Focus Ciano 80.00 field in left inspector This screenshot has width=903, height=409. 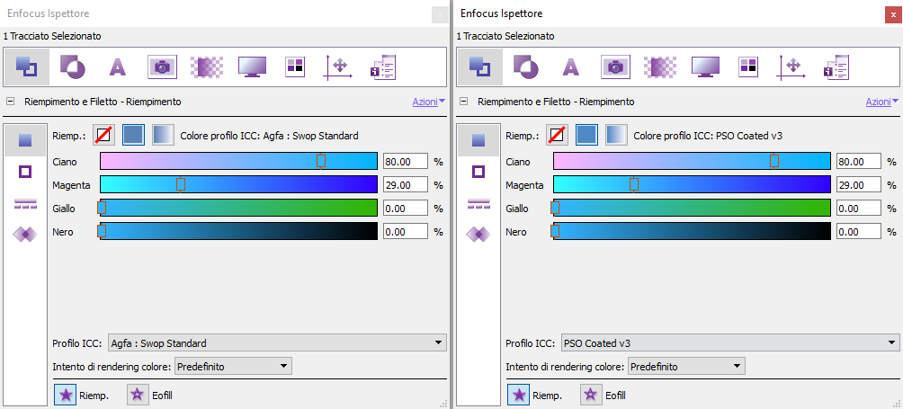[406, 162]
